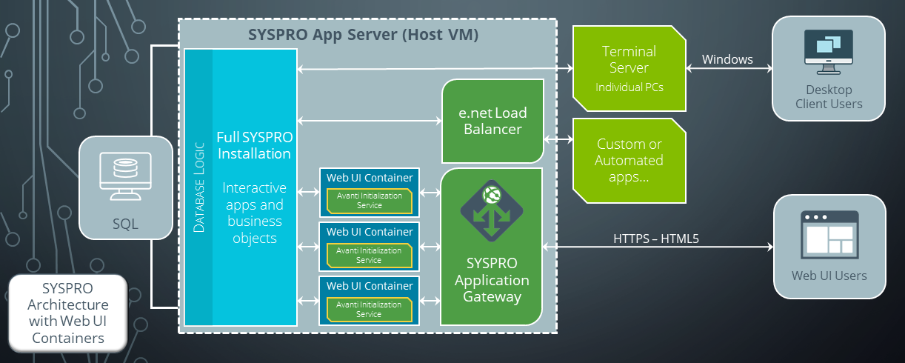This screenshot has height=363, width=905.
Task: Click the SYSPRO Application Gateway label text
Action: [x=492, y=280]
